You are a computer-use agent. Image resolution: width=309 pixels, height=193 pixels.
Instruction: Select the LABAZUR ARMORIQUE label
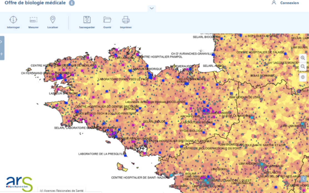point(147,69)
